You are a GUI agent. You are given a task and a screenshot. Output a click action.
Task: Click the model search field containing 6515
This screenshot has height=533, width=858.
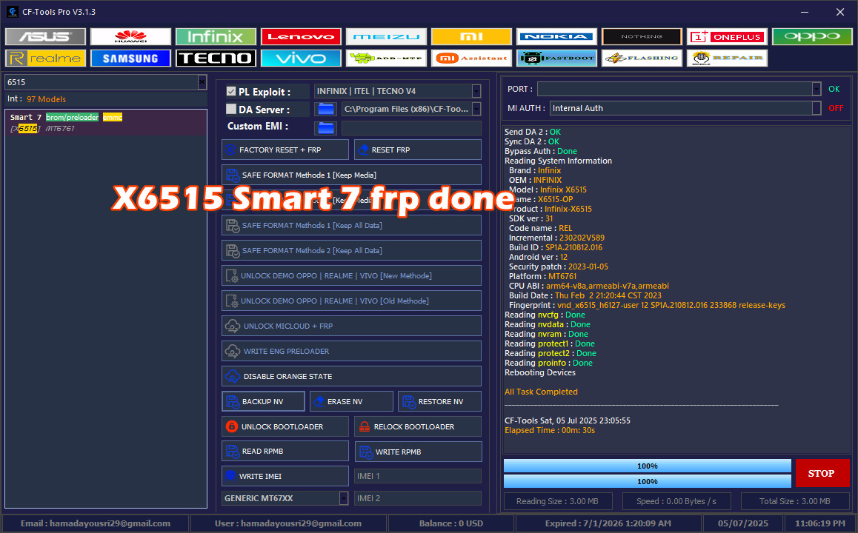[102, 82]
